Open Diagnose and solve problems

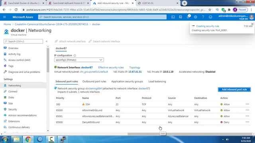24,72
